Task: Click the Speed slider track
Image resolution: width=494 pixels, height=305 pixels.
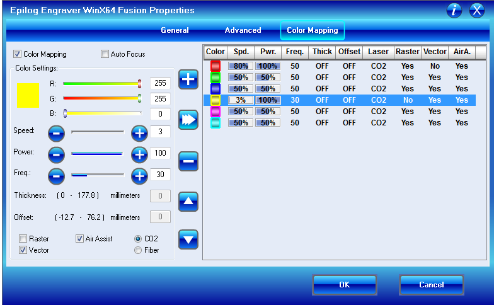Action: pos(98,132)
